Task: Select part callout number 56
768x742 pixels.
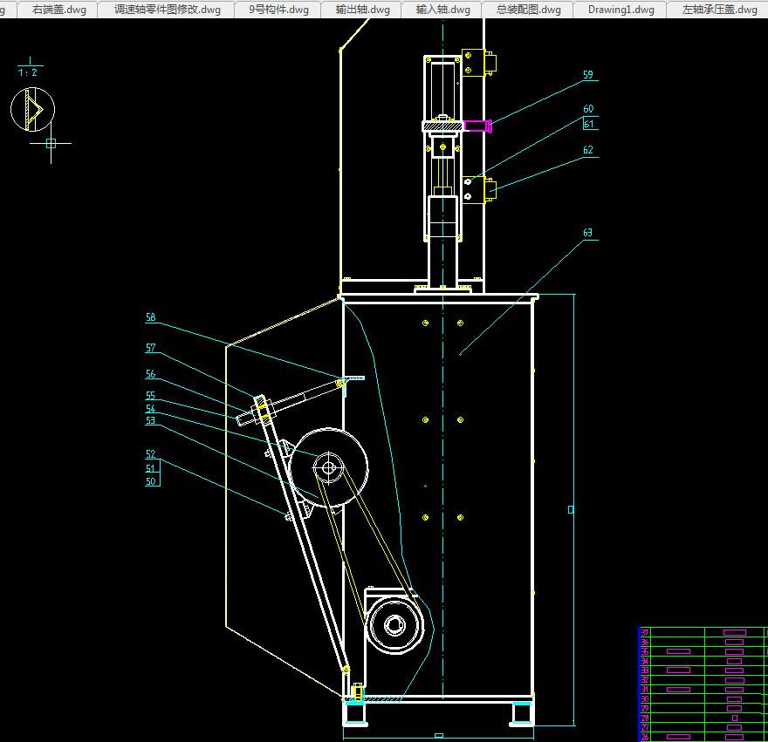Action: coord(150,374)
